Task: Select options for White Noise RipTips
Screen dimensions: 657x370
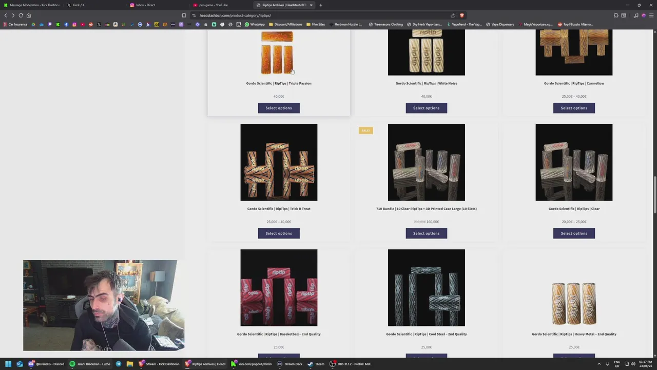Action: pyautogui.click(x=426, y=108)
